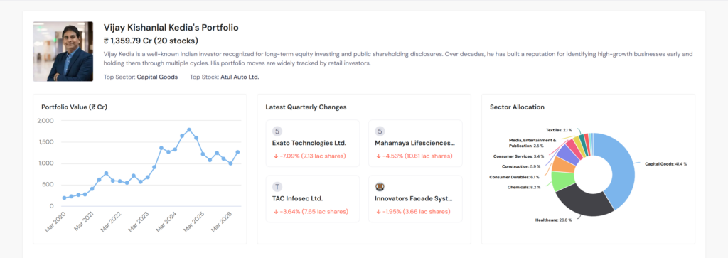Click the 'Portfolio Value (₹ Cr)' chart title
Image resolution: width=728 pixels, height=258 pixels.
[x=74, y=107]
